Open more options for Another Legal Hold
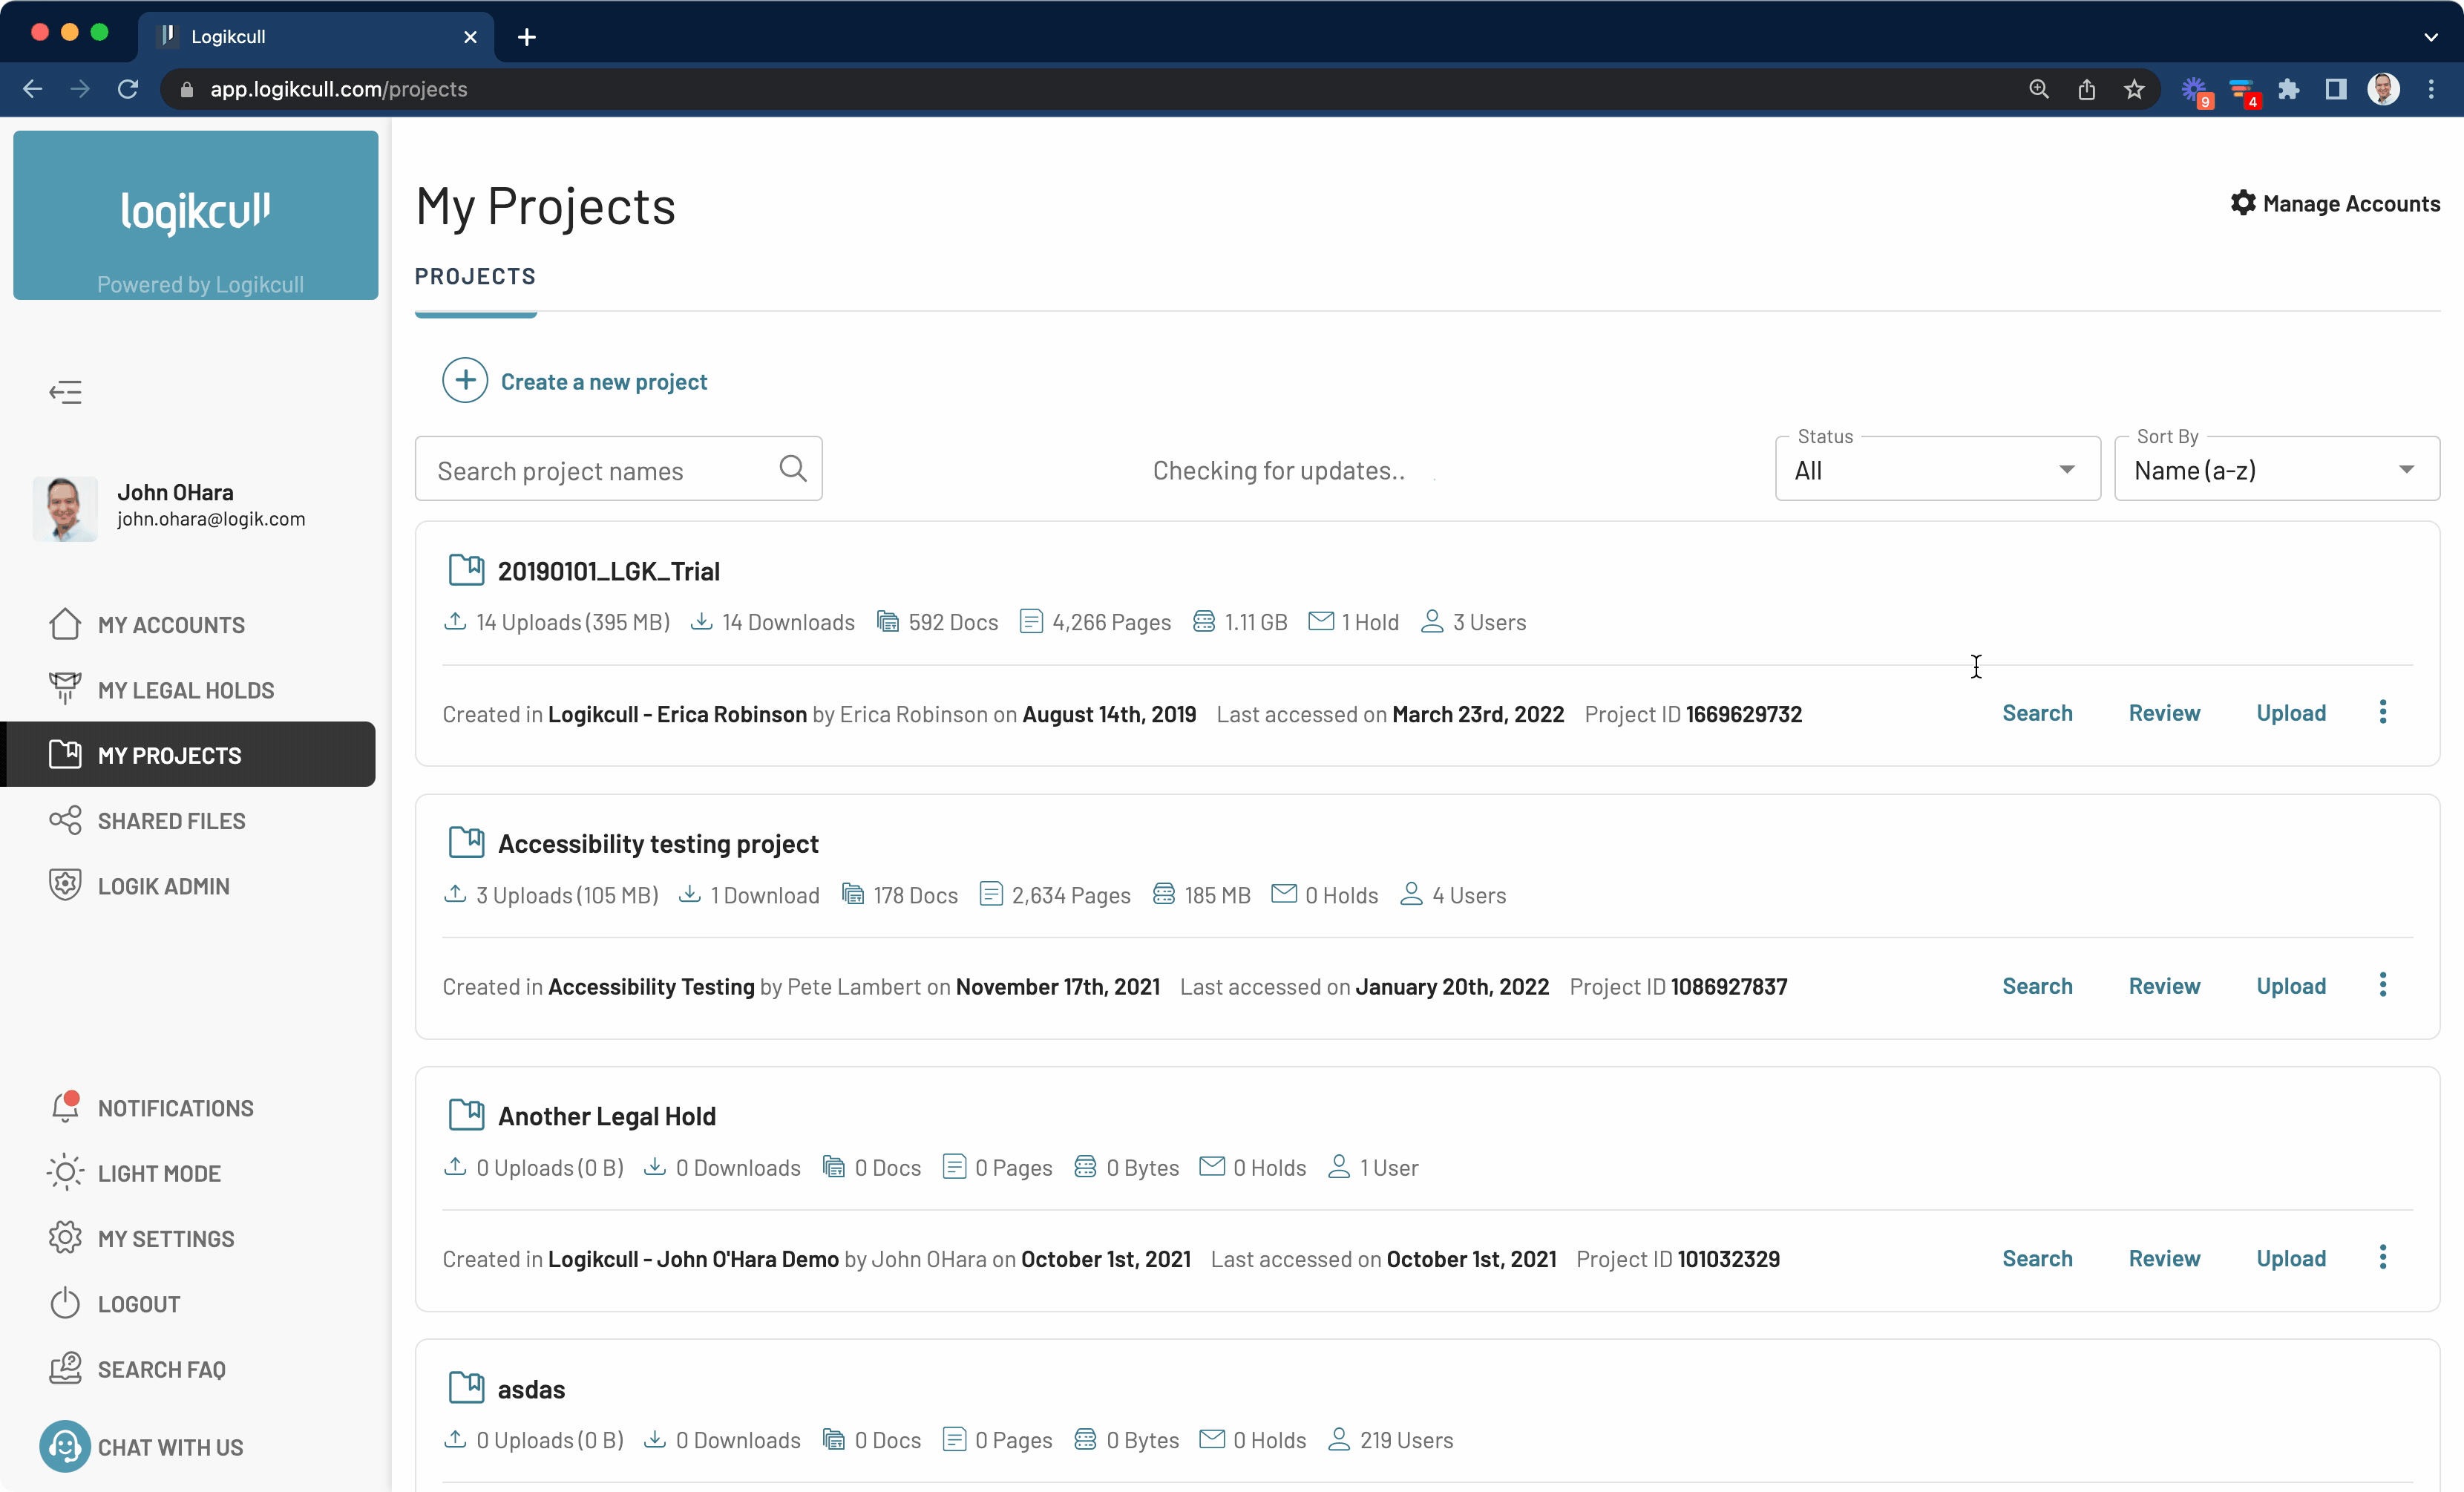This screenshot has width=2464, height=1492. (2383, 1257)
